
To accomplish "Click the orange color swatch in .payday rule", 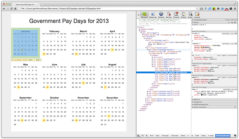I will 202,47.
